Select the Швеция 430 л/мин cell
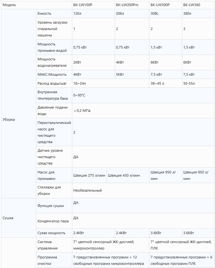This screenshot has width=215, height=268. (128, 175)
